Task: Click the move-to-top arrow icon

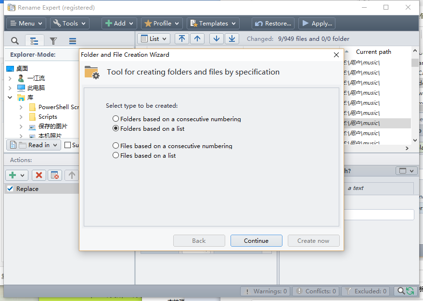Action: [x=181, y=38]
